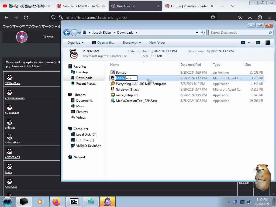
Task: Open the Share with menu
Action: click(132, 43)
